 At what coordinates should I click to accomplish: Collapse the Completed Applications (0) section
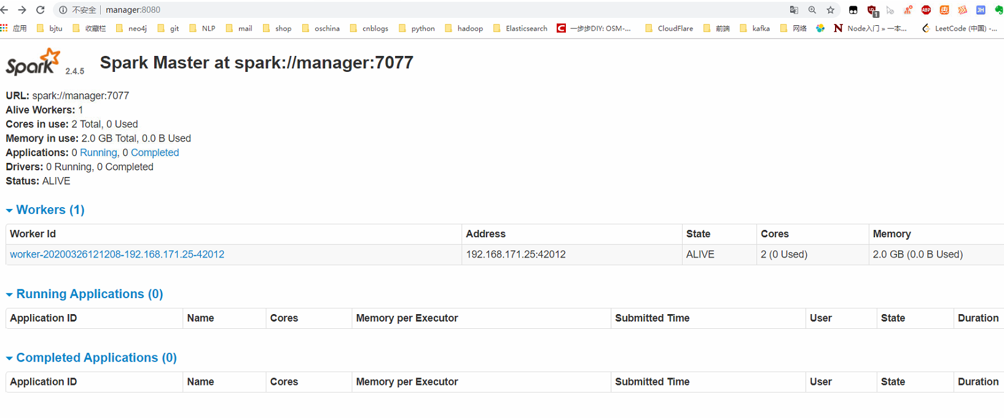92,358
